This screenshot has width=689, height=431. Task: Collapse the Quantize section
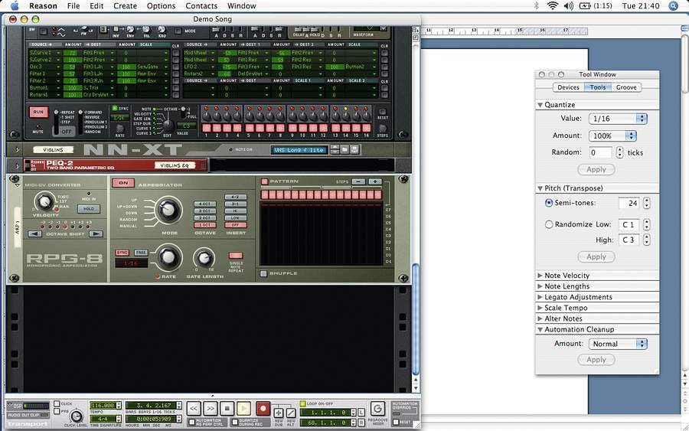[540, 105]
